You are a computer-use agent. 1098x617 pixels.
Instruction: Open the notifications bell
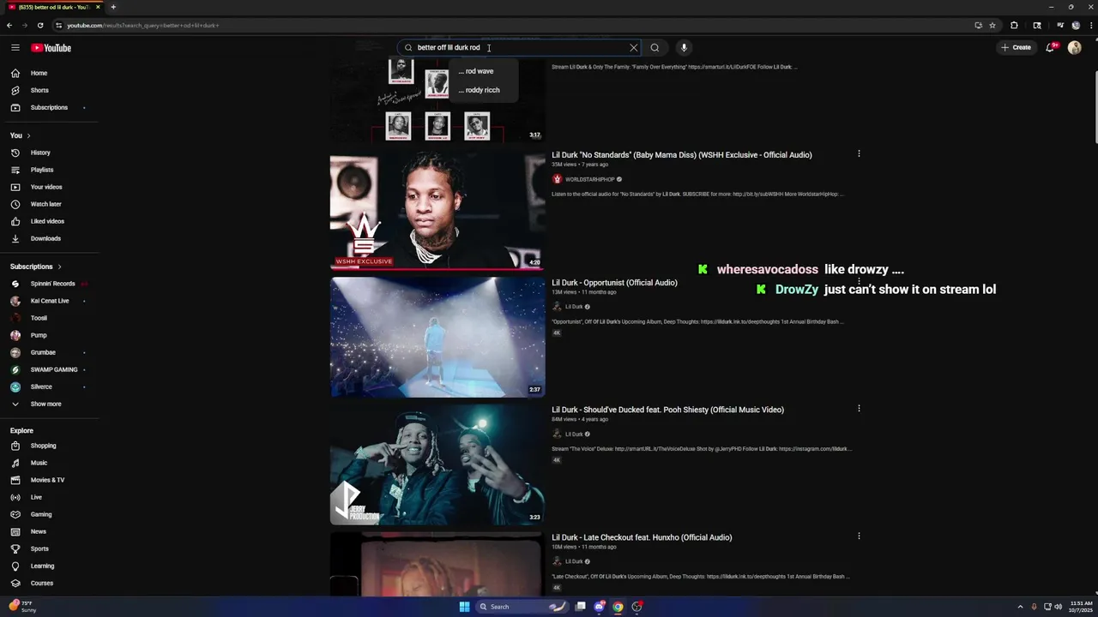1050,48
